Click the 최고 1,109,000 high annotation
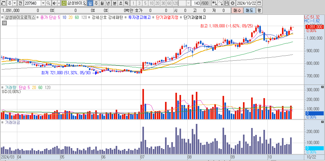325x161 pixels. coord(227,26)
